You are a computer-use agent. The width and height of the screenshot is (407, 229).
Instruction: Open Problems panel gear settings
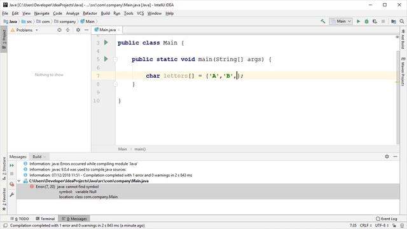[x=78, y=30]
